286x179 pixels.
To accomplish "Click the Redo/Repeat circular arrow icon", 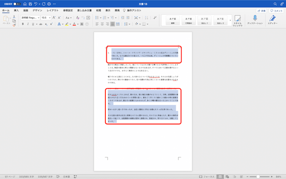I will pyautogui.click(x=44, y=4).
